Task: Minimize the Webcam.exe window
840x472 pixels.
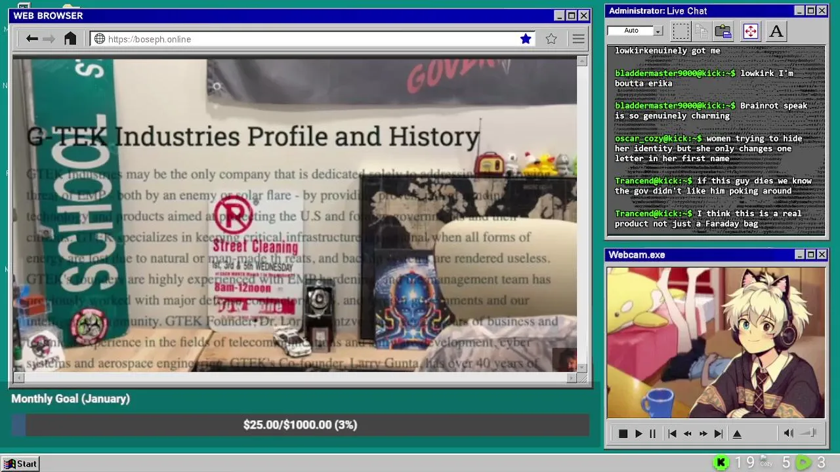Action: point(799,254)
